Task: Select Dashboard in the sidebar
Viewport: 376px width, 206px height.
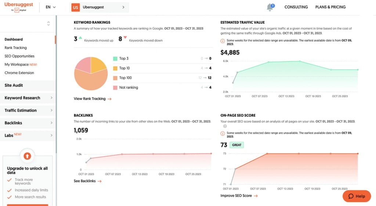Action: [14, 39]
